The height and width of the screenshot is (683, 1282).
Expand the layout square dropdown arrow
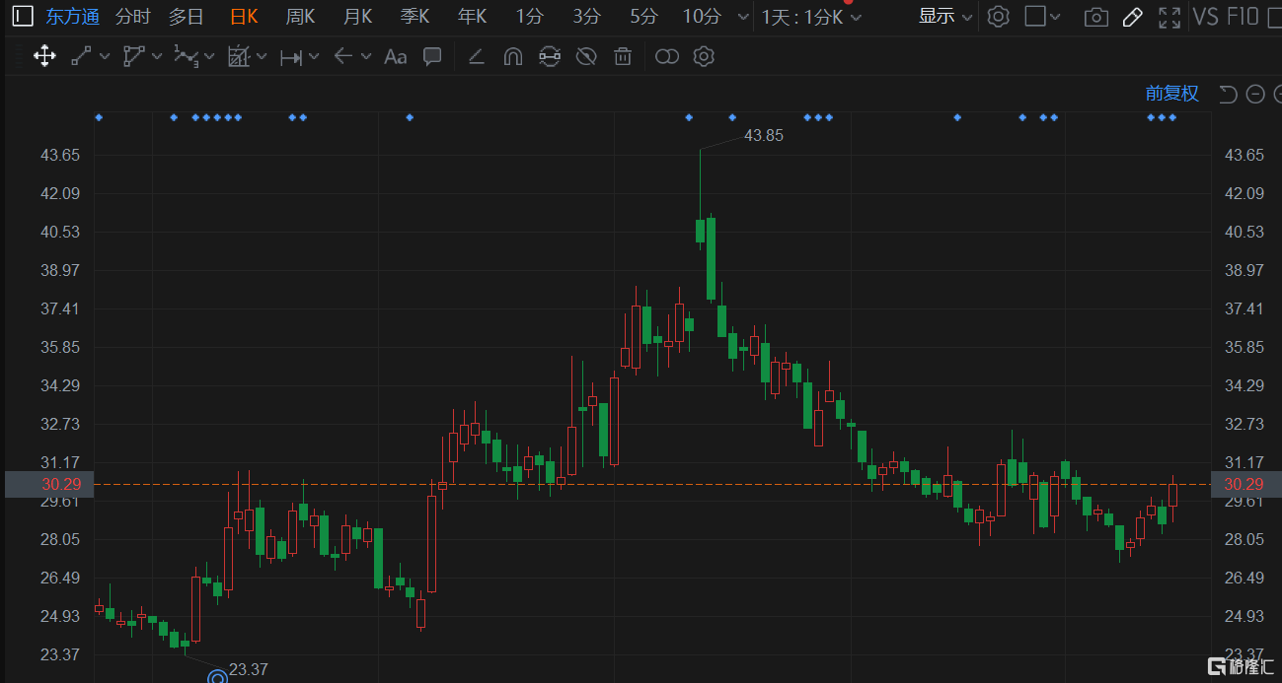[1056, 17]
